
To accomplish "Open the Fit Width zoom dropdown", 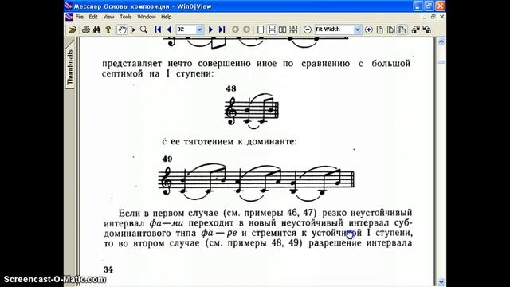I will [358, 29].
